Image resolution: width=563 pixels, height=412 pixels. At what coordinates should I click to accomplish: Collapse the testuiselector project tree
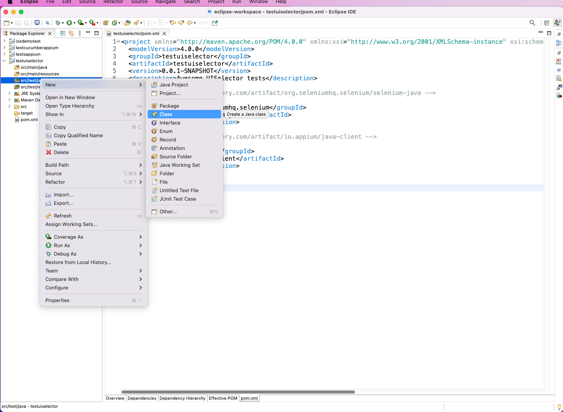[x=4, y=61]
